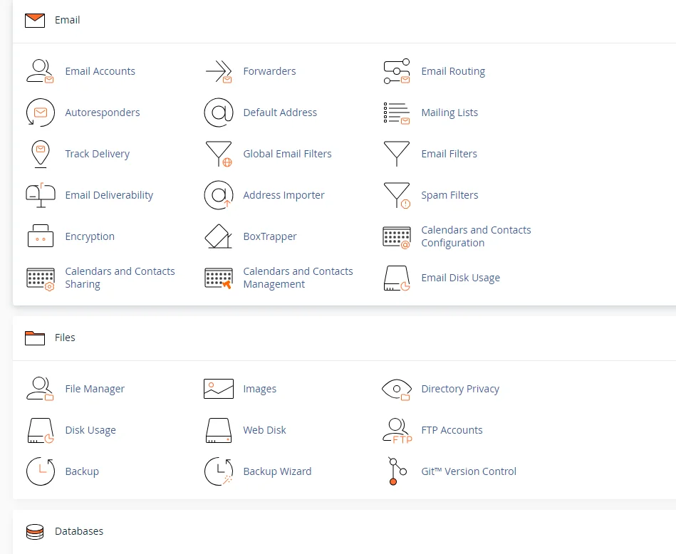Open Autoresponders via its envelope icon
This screenshot has width=676, height=554.
click(40, 112)
